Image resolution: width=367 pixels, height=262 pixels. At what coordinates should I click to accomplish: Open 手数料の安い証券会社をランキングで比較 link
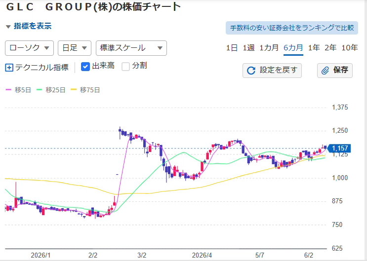292,28
